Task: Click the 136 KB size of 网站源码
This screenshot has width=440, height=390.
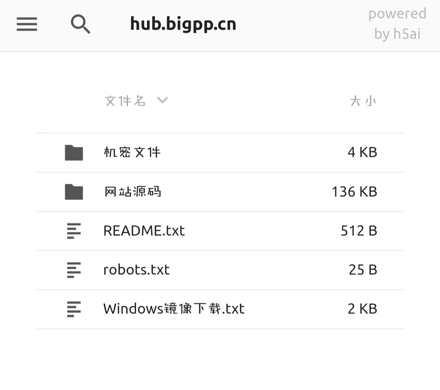Action: pyautogui.click(x=354, y=192)
